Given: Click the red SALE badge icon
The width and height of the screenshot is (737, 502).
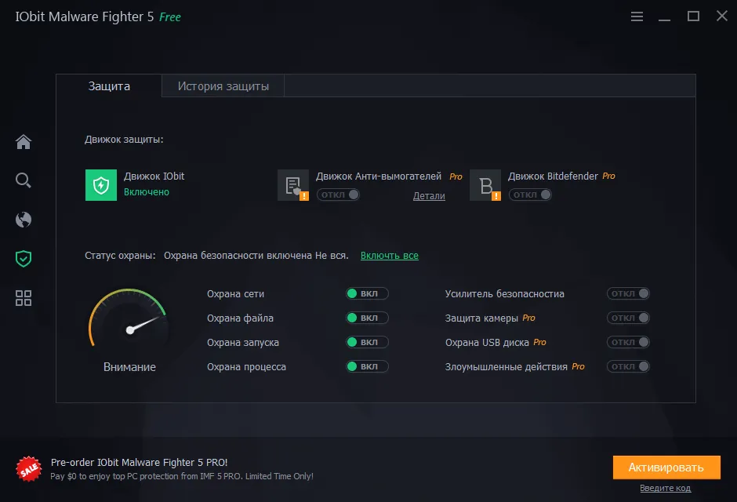Looking at the screenshot, I should 29,468.
